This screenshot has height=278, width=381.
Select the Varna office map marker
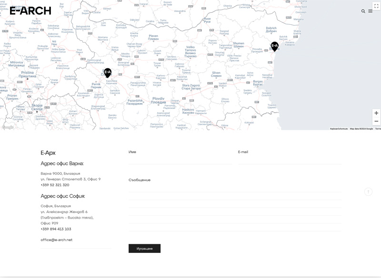click(275, 47)
